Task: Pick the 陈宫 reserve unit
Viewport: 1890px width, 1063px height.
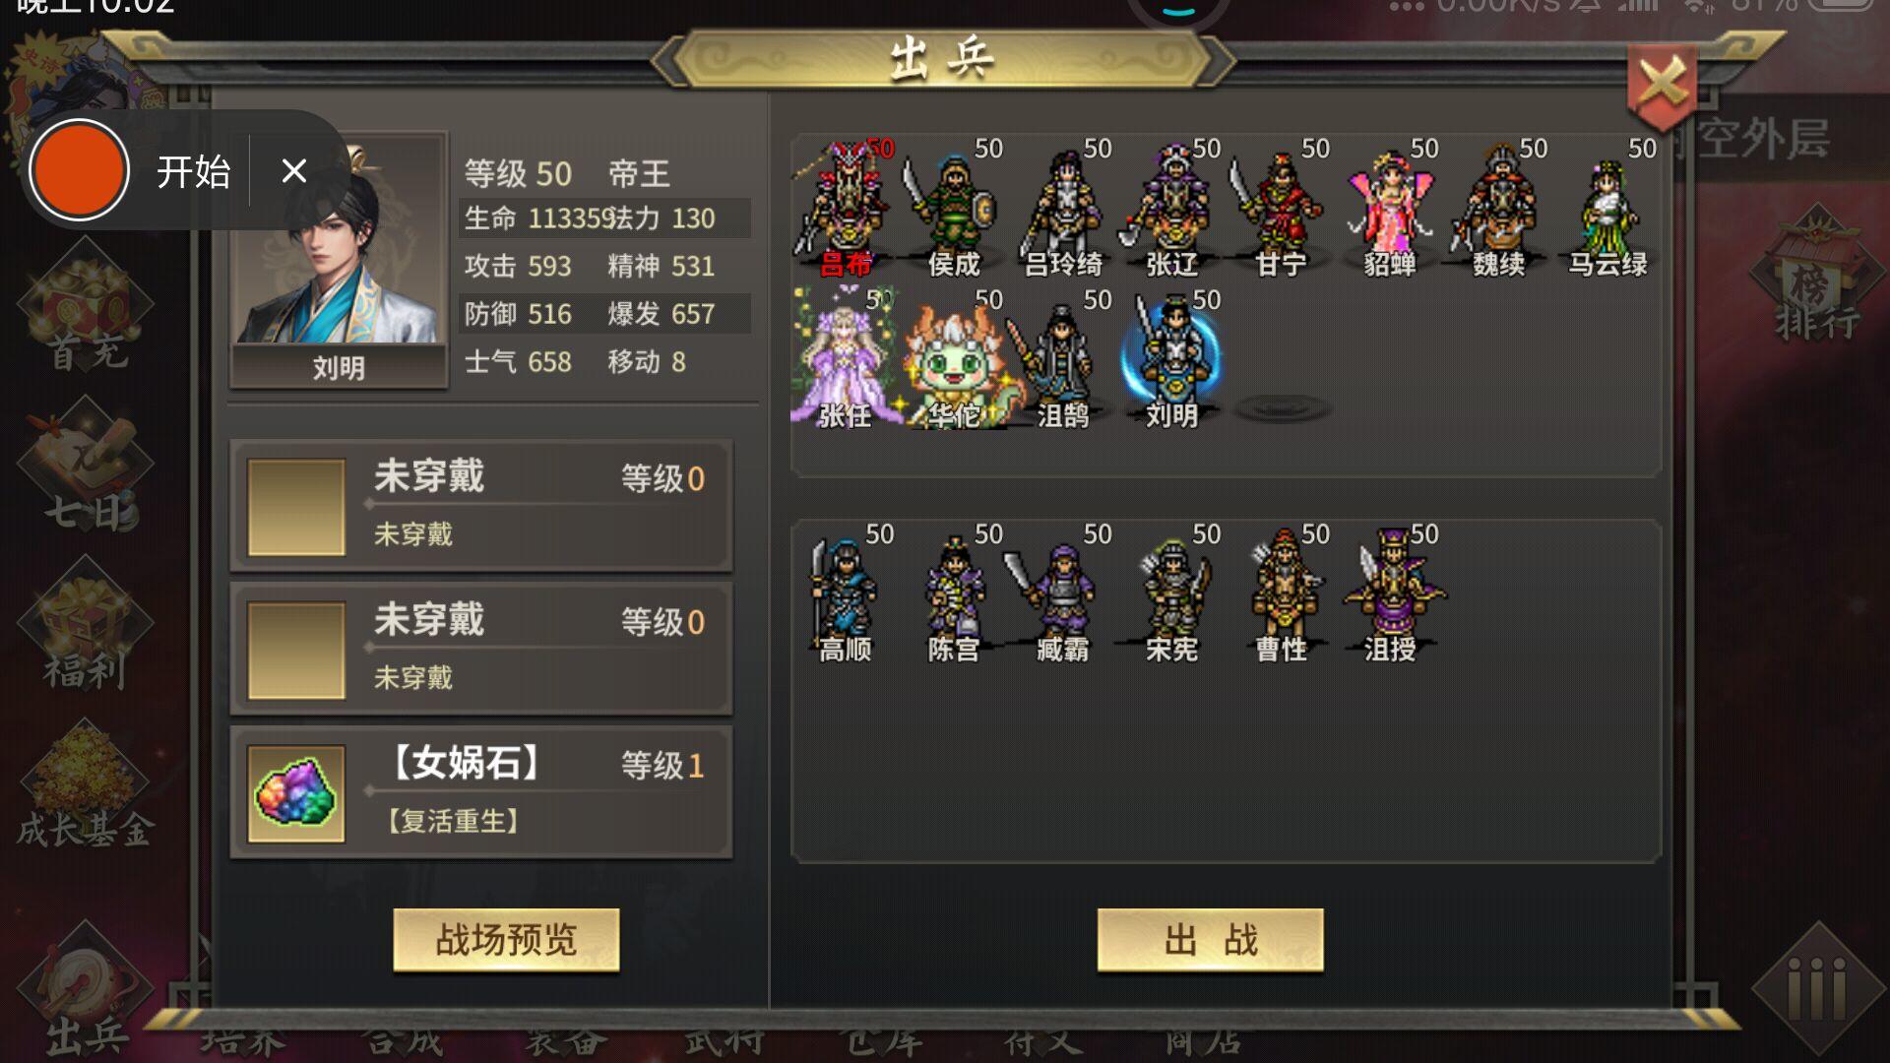Action: [954, 594]
